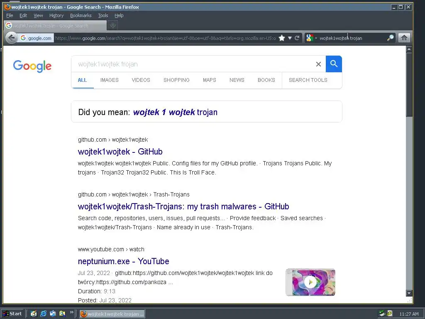The image size is (425, 319).
Task: Click 'github.com › wojtek1wojtek › Trash-Trojans' breadcrumb
Action: coord(134,194)
